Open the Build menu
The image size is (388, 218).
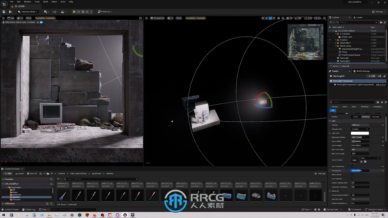[45, 2]
